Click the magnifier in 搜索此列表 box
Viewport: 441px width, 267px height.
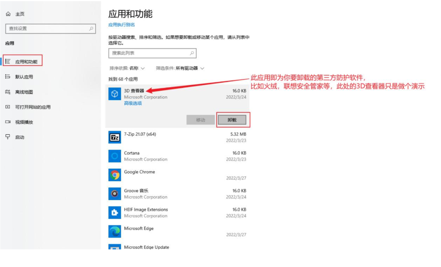tap(192, 53)
